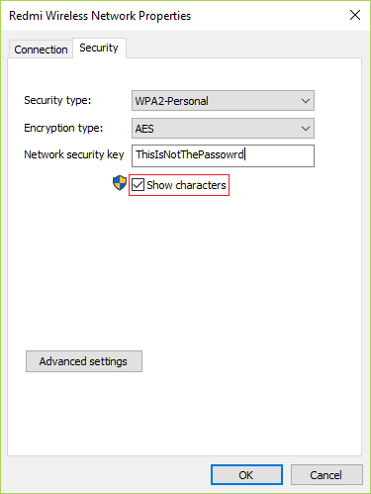Click the Cancel button

[326, 475]
